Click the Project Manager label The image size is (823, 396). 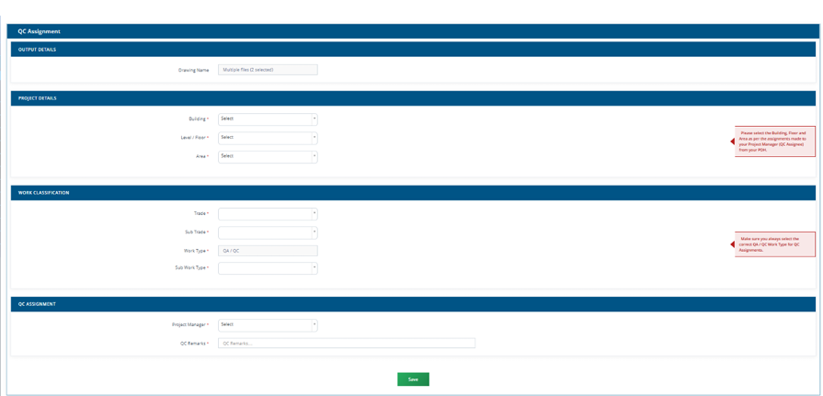pos(189,325)
